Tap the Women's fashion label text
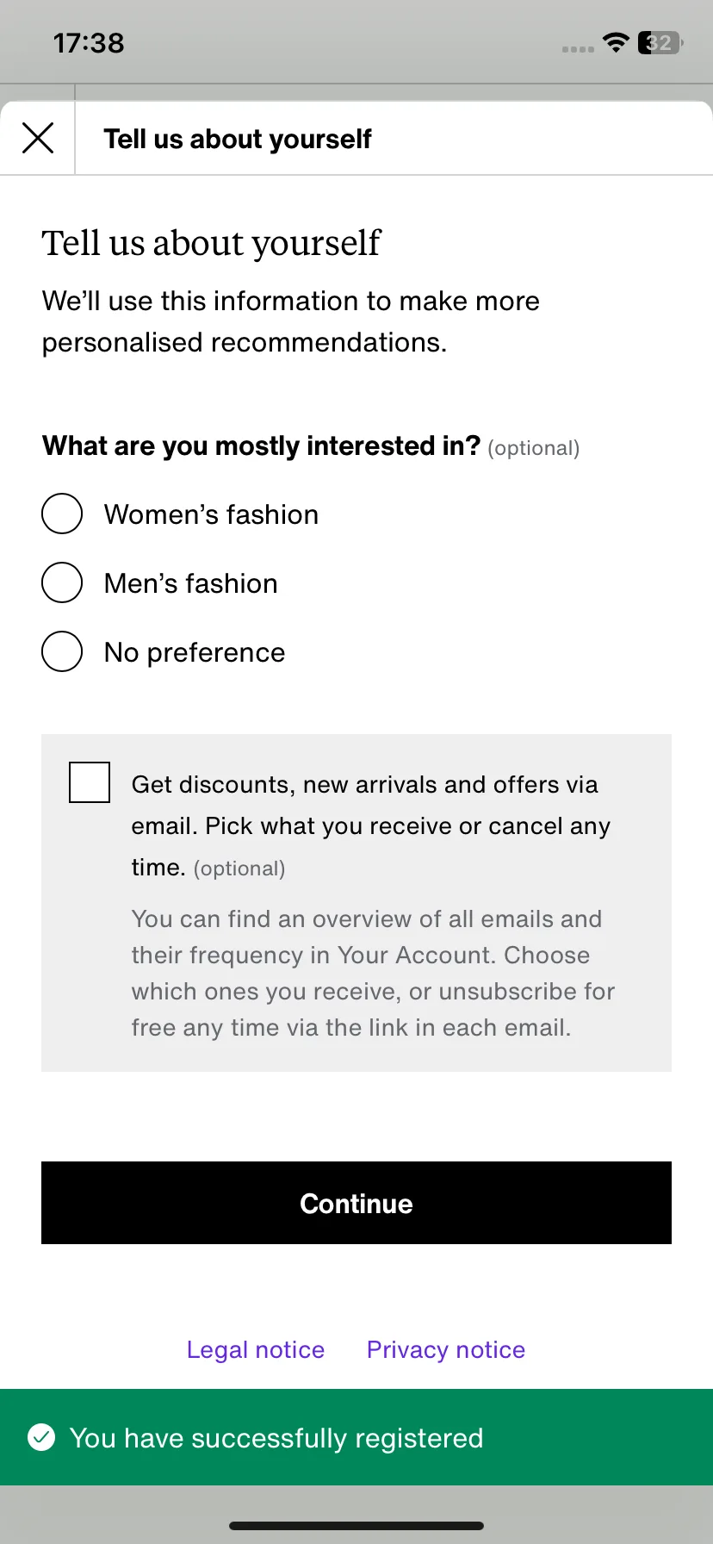 point(211,514)
